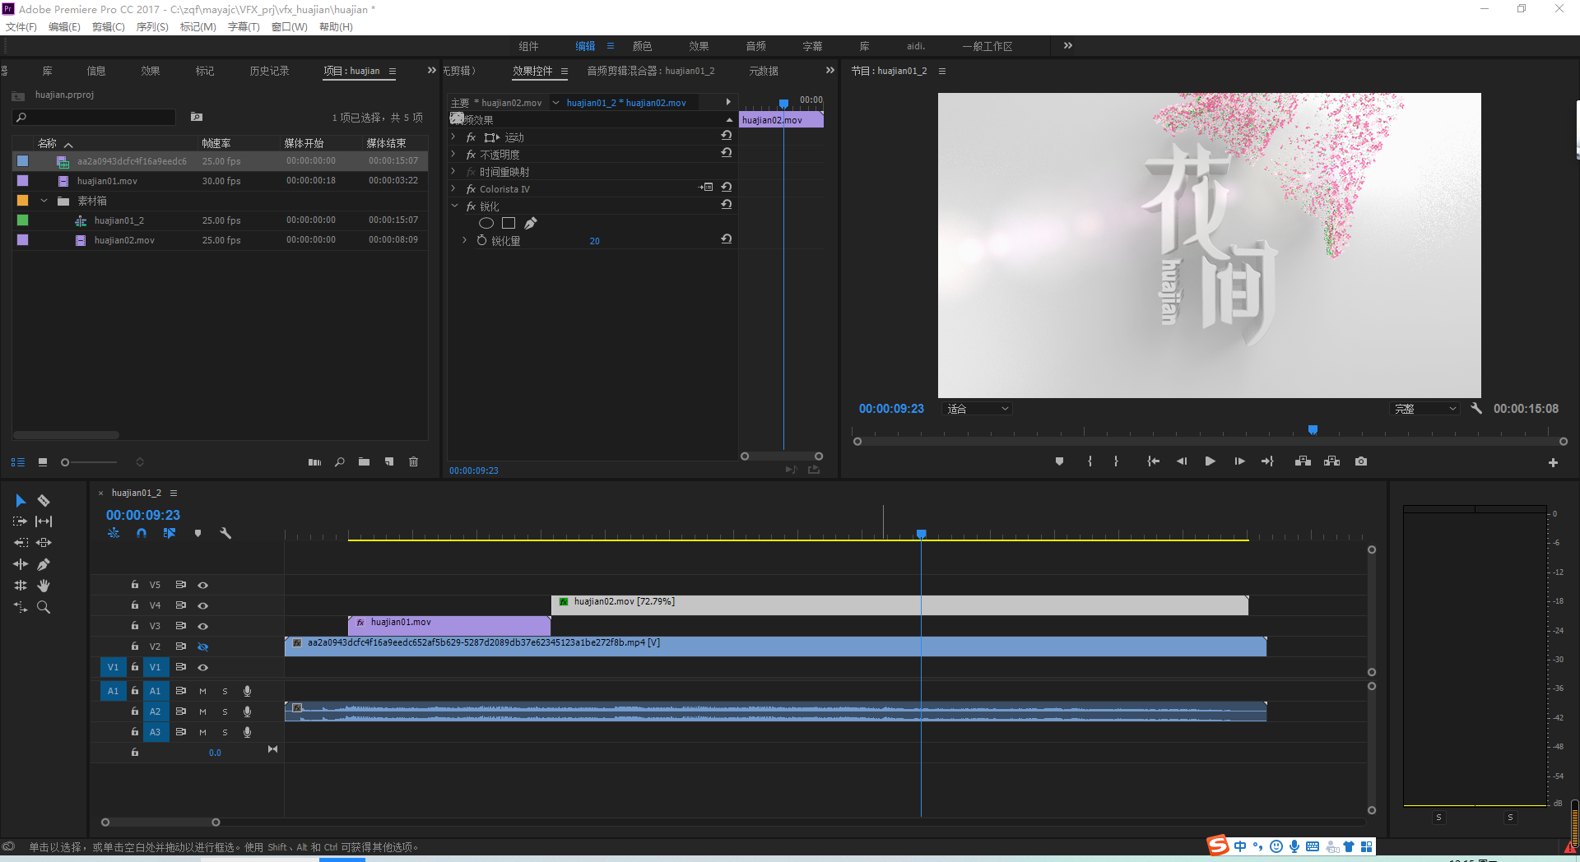Toggle timeline snap magnet icon

pyautogui.click(x=142, y=533)
